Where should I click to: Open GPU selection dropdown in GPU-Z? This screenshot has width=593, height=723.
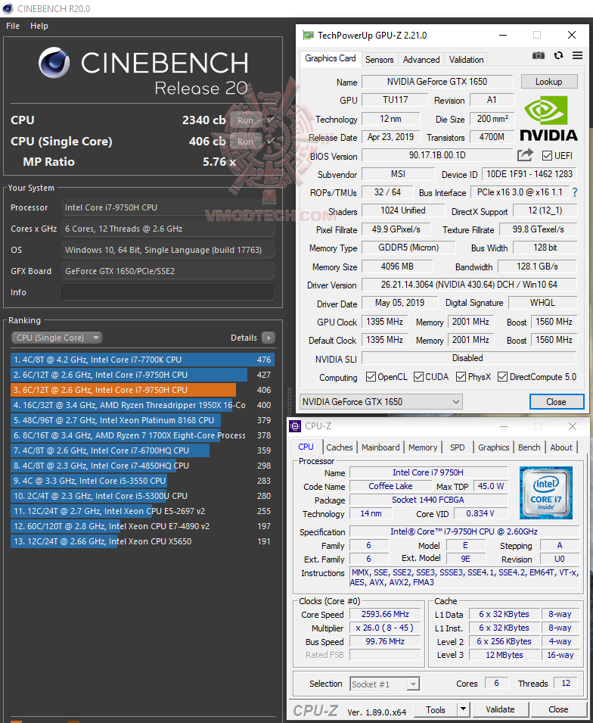click(x=381, y=401)
